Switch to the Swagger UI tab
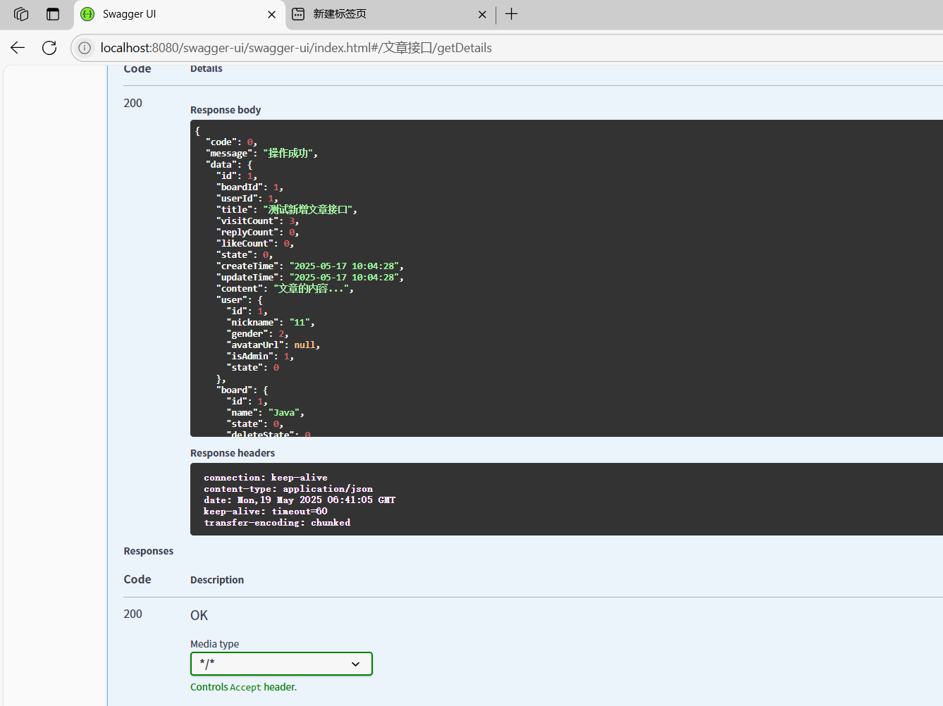The height and width of the screenshot is (706, 943). tap(179, 14)
